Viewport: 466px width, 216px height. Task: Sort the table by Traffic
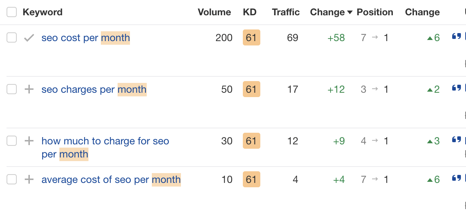click(x=285, y=12)
